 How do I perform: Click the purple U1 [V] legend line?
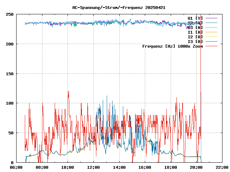[x=212, y=18]
